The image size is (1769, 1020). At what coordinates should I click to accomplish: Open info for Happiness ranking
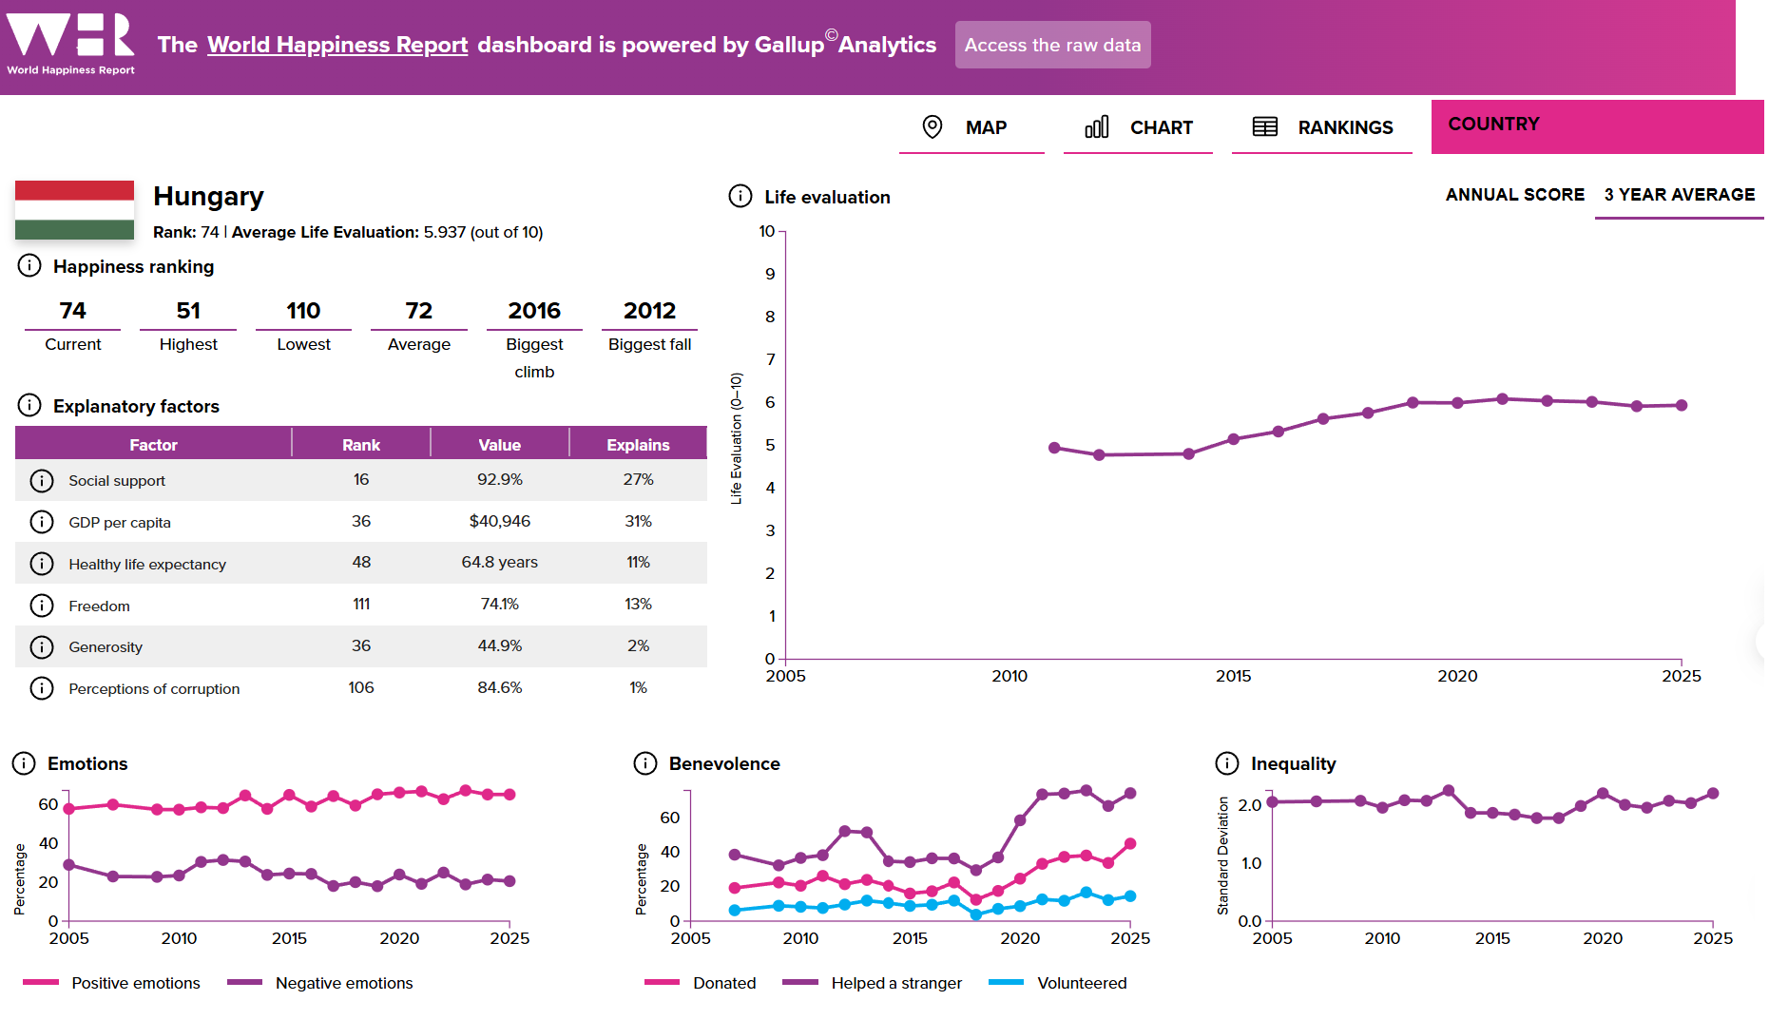(29, 266)
